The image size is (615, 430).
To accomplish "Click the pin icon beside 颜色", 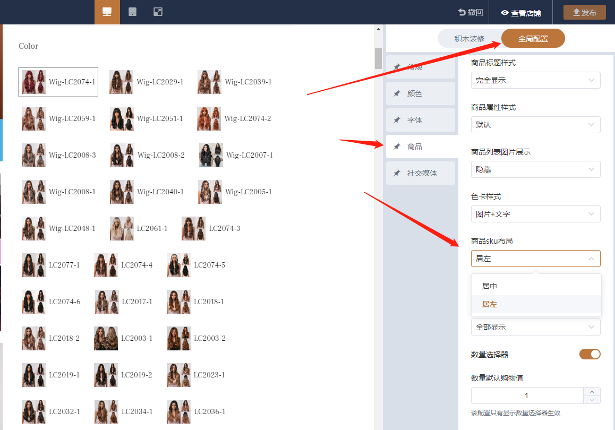I will tap(397, 93).
